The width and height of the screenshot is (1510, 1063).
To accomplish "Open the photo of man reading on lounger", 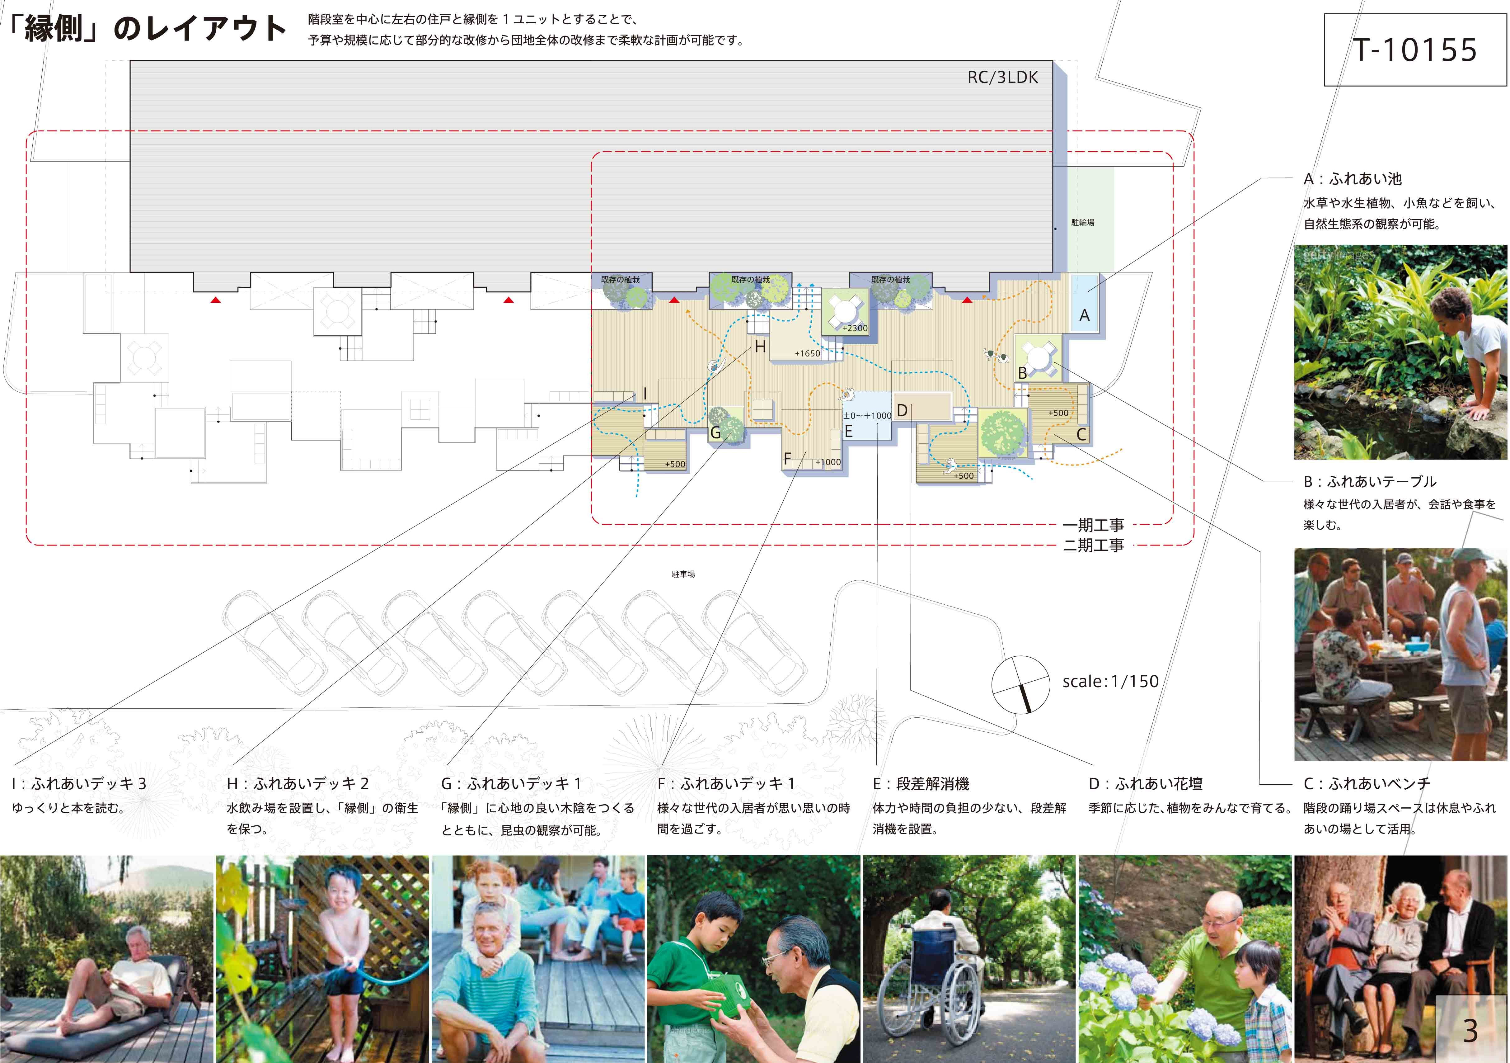I will tap(106, 959).
